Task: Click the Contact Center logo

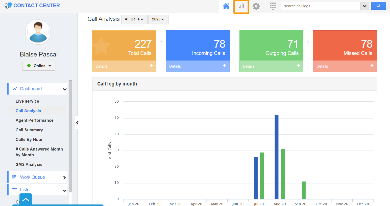Action: (x=32, y=5)
